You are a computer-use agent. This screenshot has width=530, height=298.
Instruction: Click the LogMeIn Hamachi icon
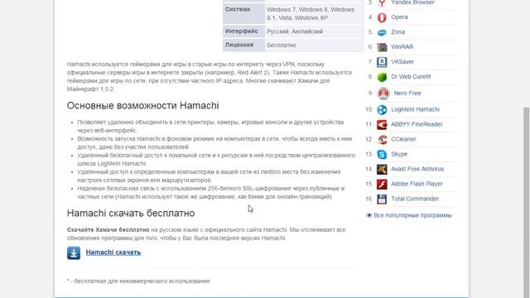point(382,110)
